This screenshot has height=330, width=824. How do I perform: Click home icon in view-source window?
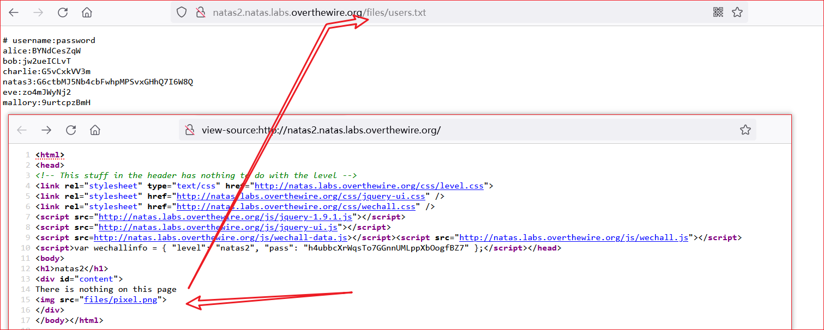coord(95,130)
